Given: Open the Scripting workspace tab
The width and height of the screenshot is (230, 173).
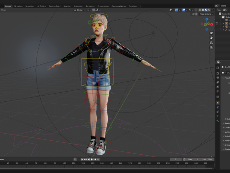Looking at the screenshot, I should 133,6.
